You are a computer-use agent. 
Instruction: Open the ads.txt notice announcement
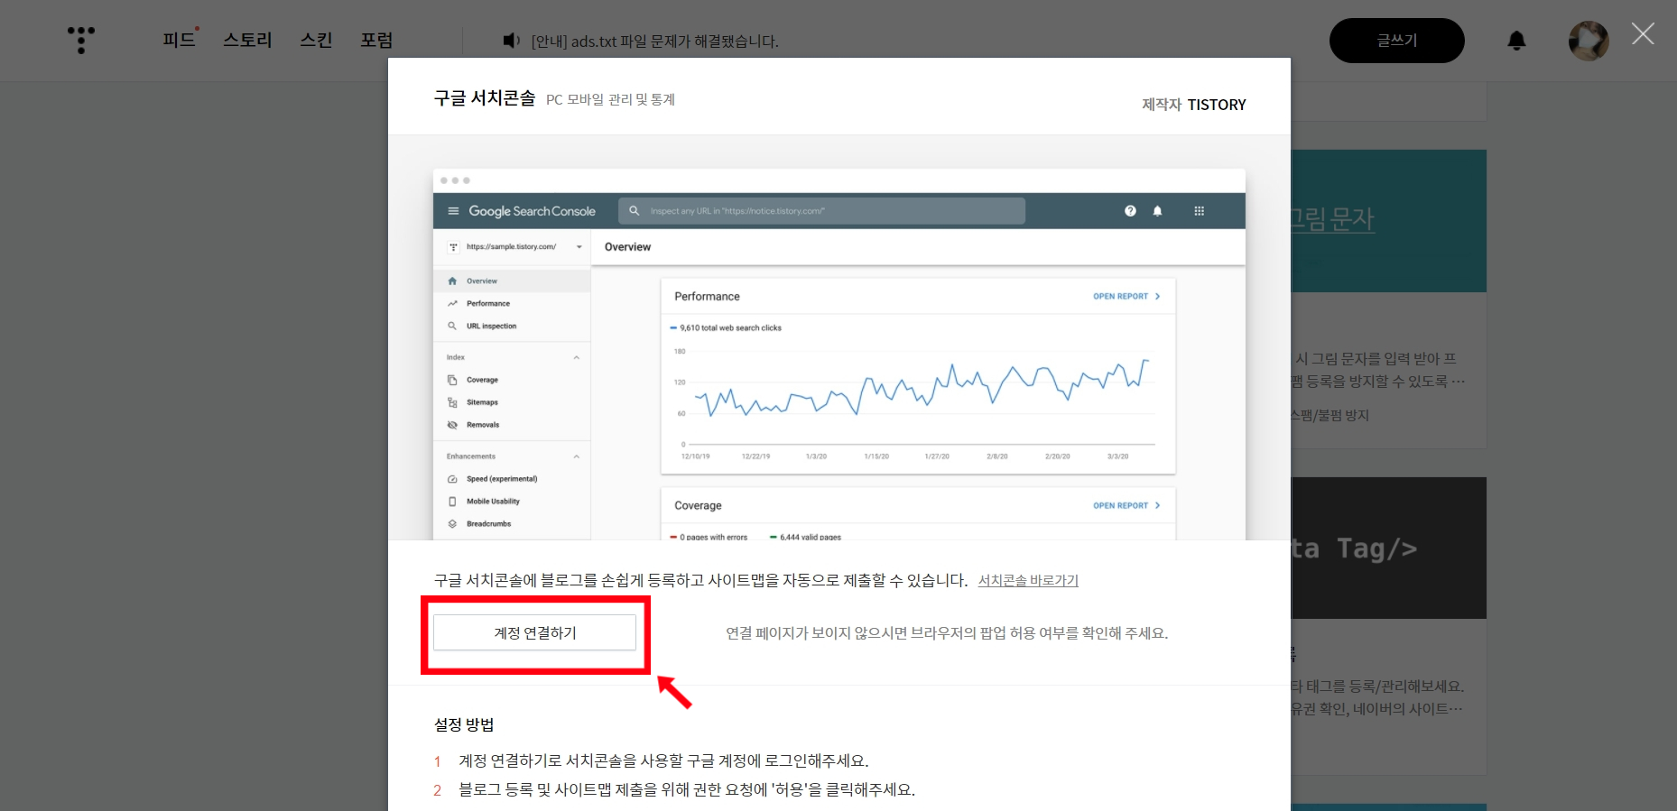coord(654,41)
